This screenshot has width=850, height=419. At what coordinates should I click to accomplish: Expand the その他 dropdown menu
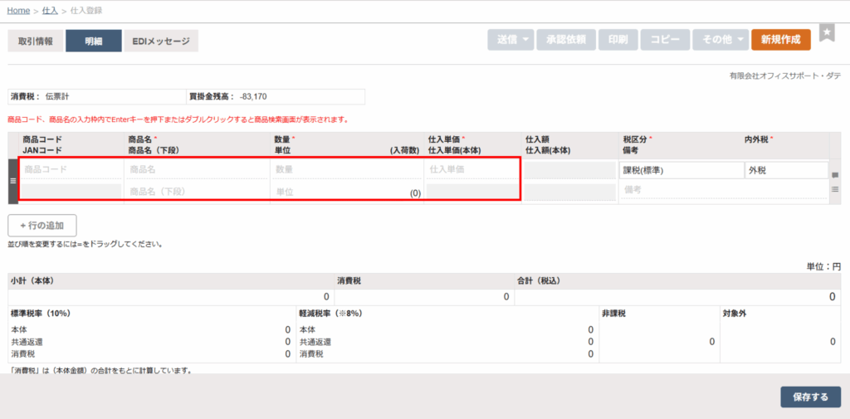pyautogui.click(x=720, y=40)
